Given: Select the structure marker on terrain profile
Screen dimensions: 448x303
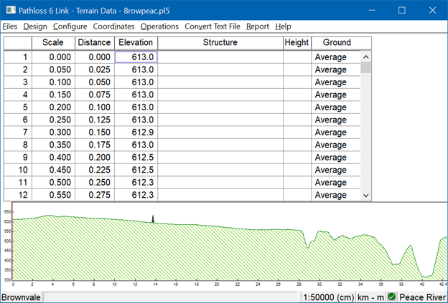Looking at the screenshot, I should [153, 219].
